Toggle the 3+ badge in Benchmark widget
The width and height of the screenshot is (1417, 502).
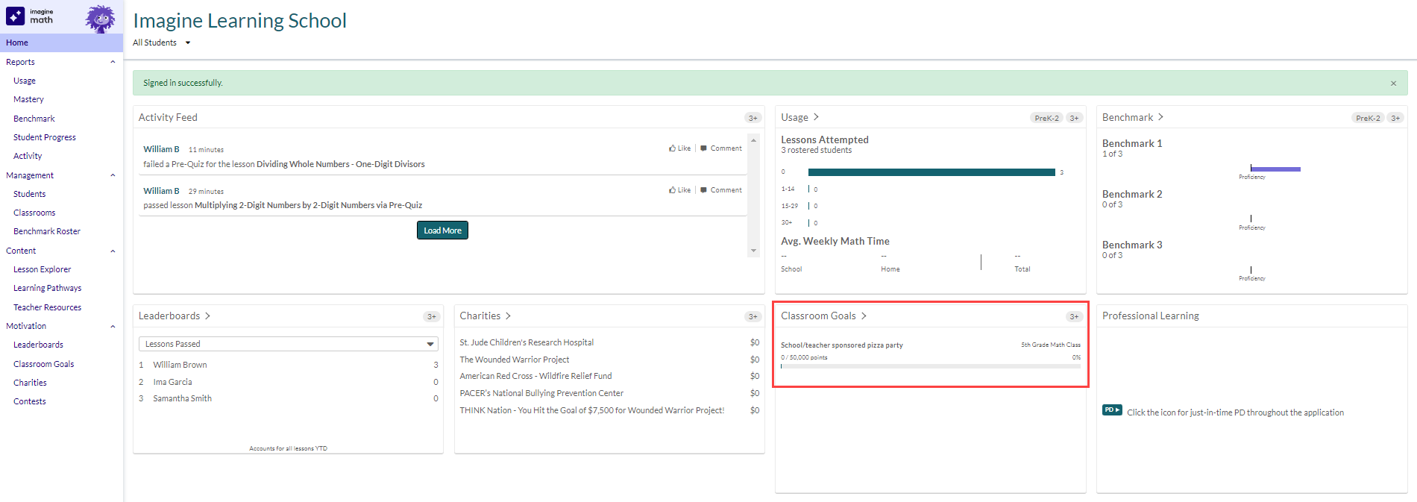tap(1395, 118)
